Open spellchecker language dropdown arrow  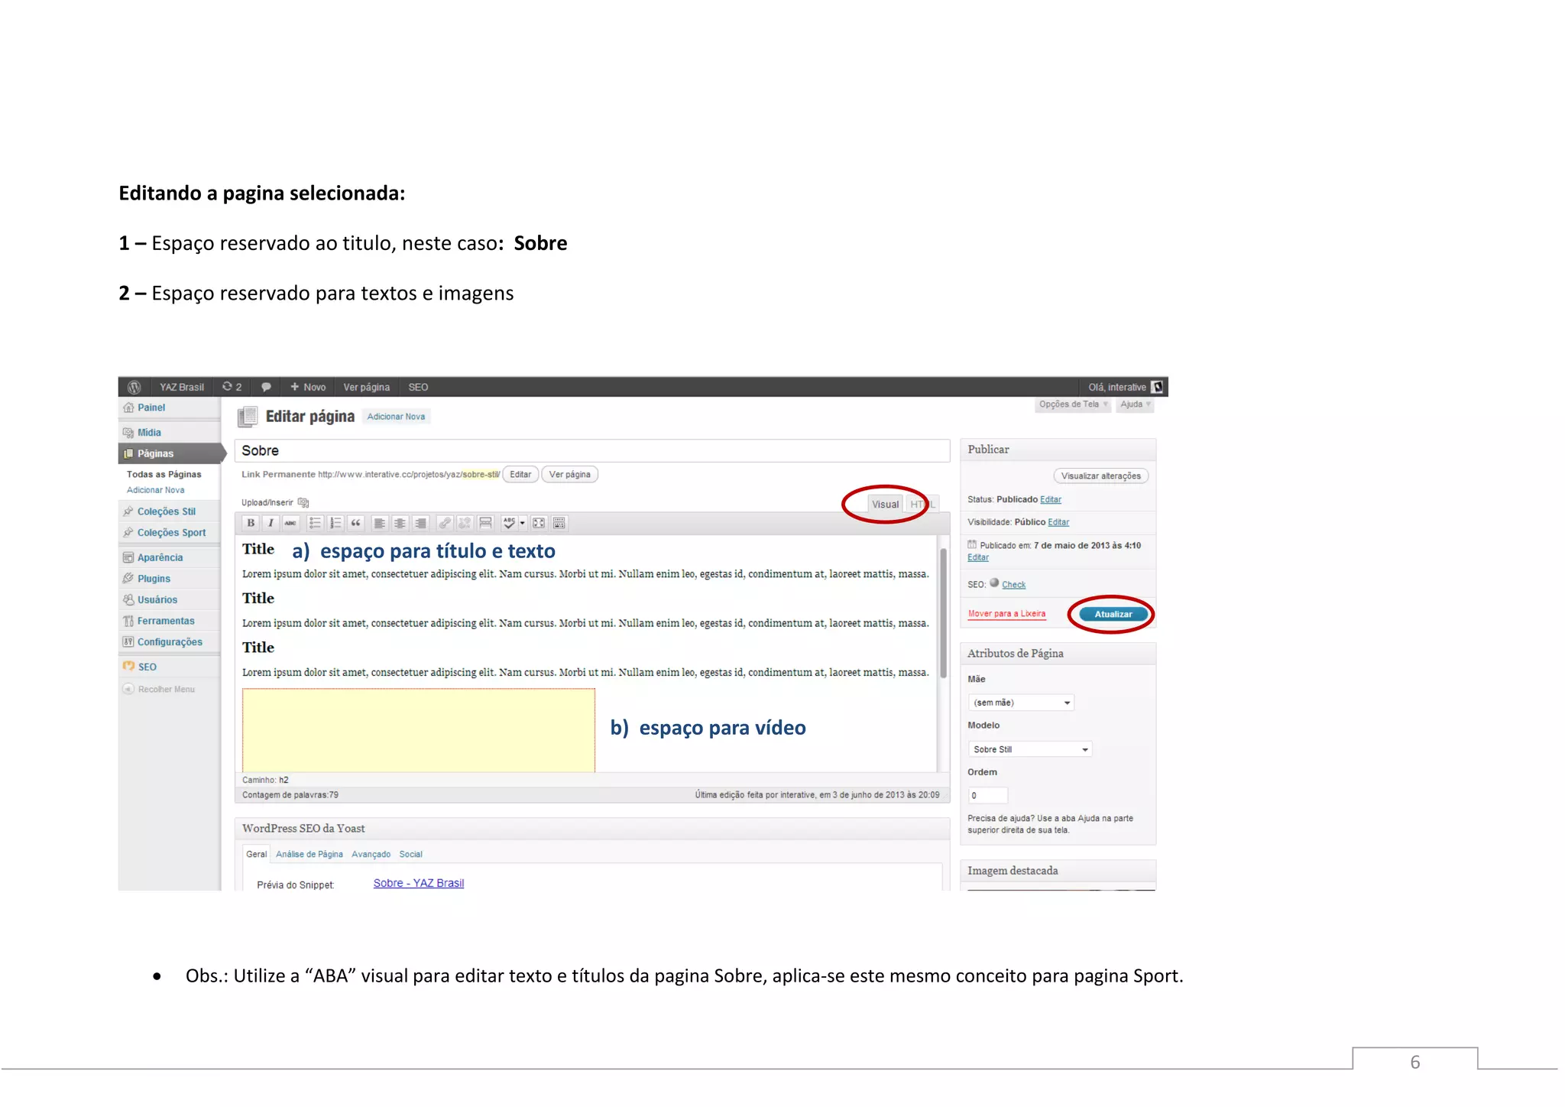pos(523,523)
